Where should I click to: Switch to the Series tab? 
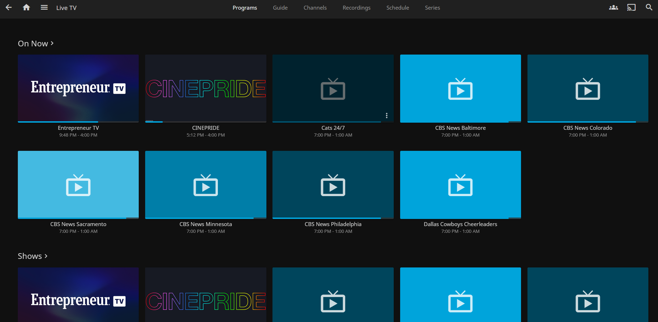pos(432,8)
